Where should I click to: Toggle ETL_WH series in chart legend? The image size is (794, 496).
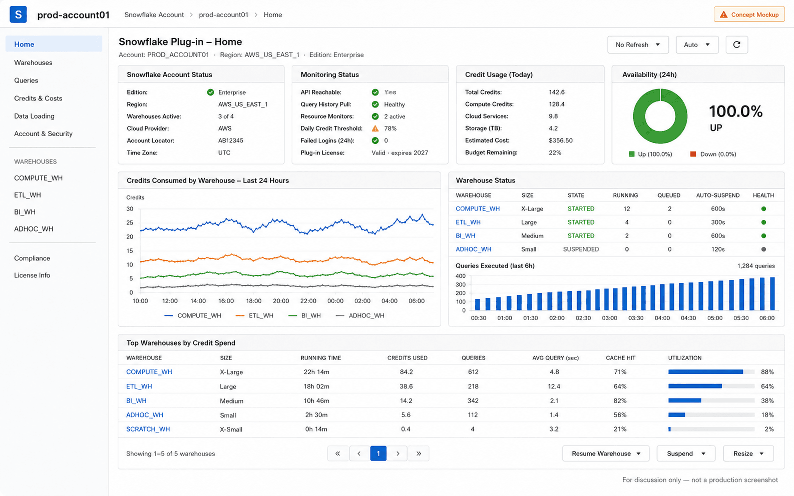254,315
